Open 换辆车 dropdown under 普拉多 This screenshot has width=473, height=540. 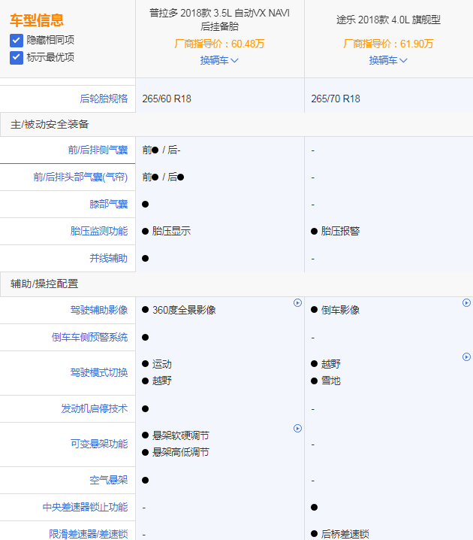219,60
